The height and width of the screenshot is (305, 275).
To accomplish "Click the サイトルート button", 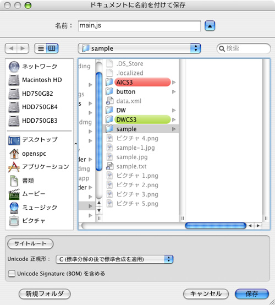I will coord(30,244).
